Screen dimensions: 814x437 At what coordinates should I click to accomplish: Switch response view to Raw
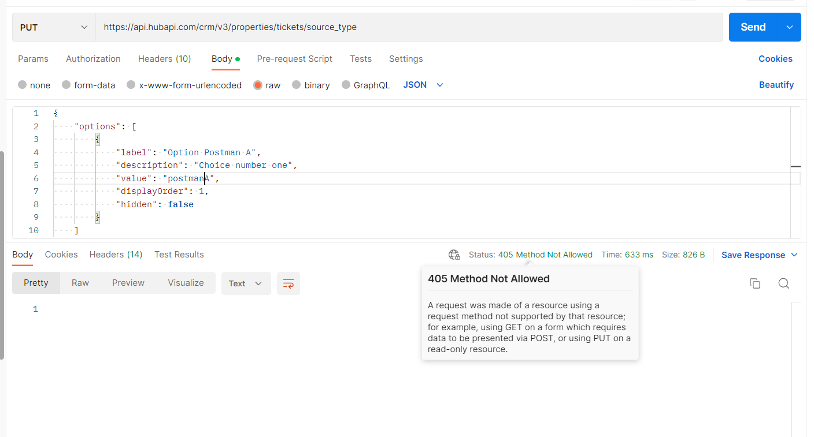[80, 282]
